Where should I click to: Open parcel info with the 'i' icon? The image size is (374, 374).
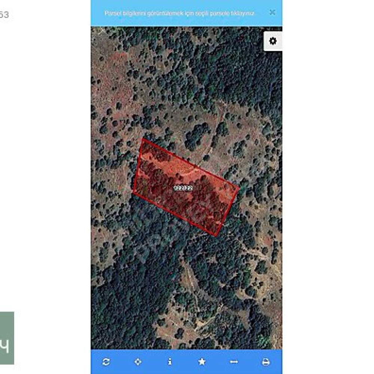click(x=170, y=362)
